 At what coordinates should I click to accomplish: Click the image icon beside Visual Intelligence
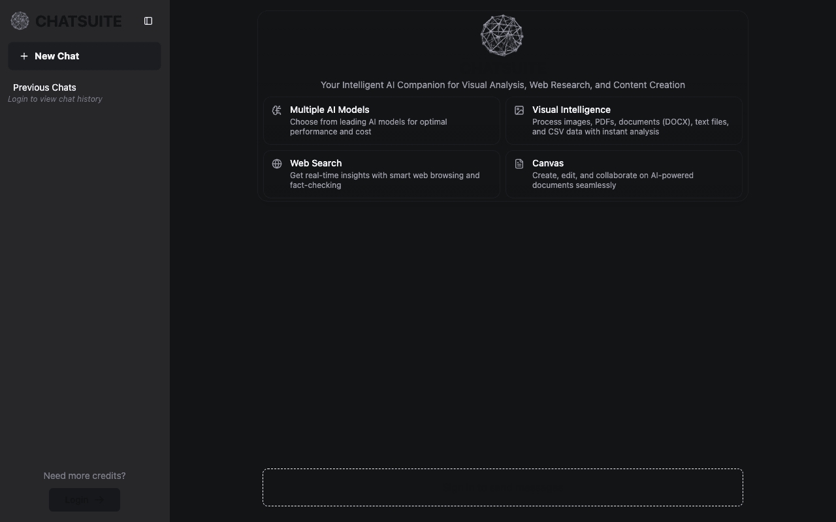[519, 110]
